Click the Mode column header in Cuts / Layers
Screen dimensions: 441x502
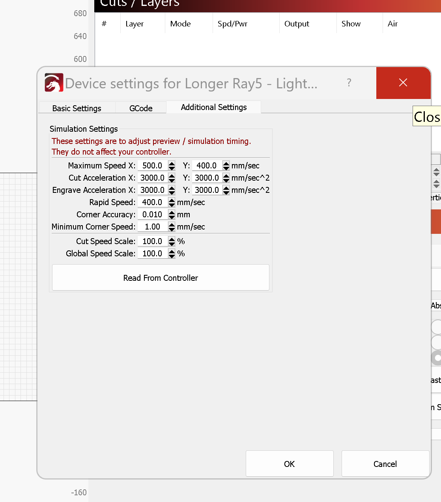pos(189,24)
